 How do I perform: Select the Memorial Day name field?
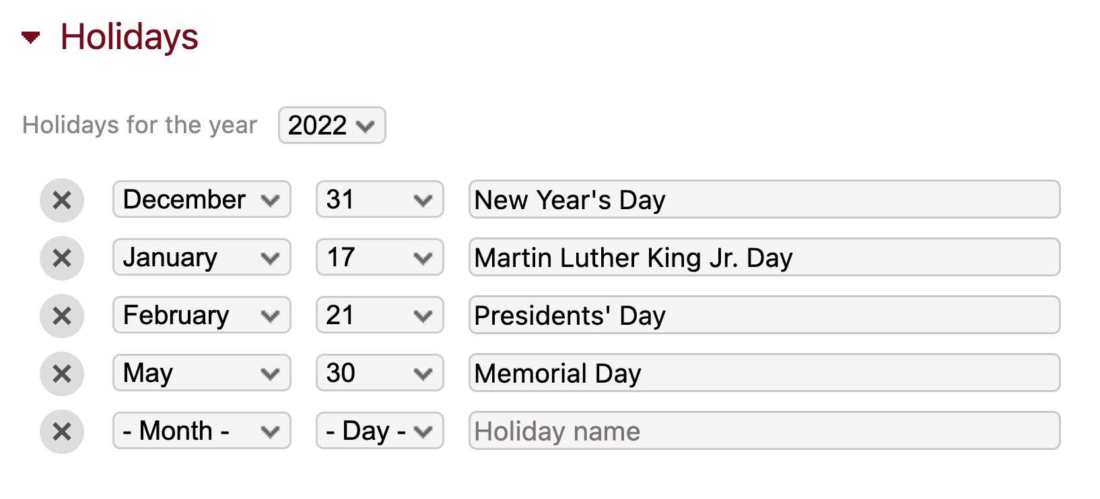point(764,373)
